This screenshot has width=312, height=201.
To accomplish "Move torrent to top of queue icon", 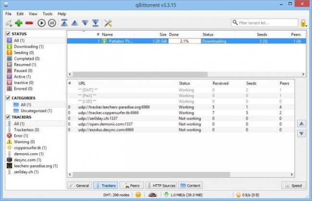I will coord(64,23).
